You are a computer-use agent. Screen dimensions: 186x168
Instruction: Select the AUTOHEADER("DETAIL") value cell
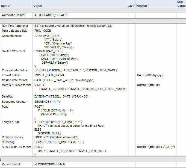pos(51,15)
